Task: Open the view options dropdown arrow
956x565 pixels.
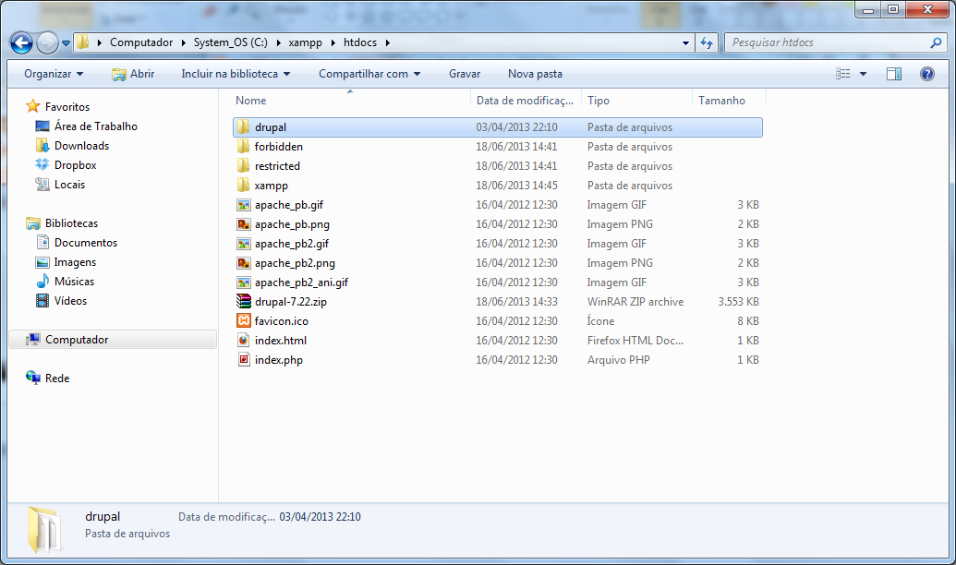Action: 863,74
